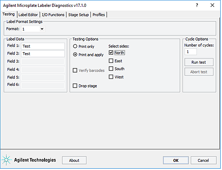Click the Cancel button

[204, 160]
